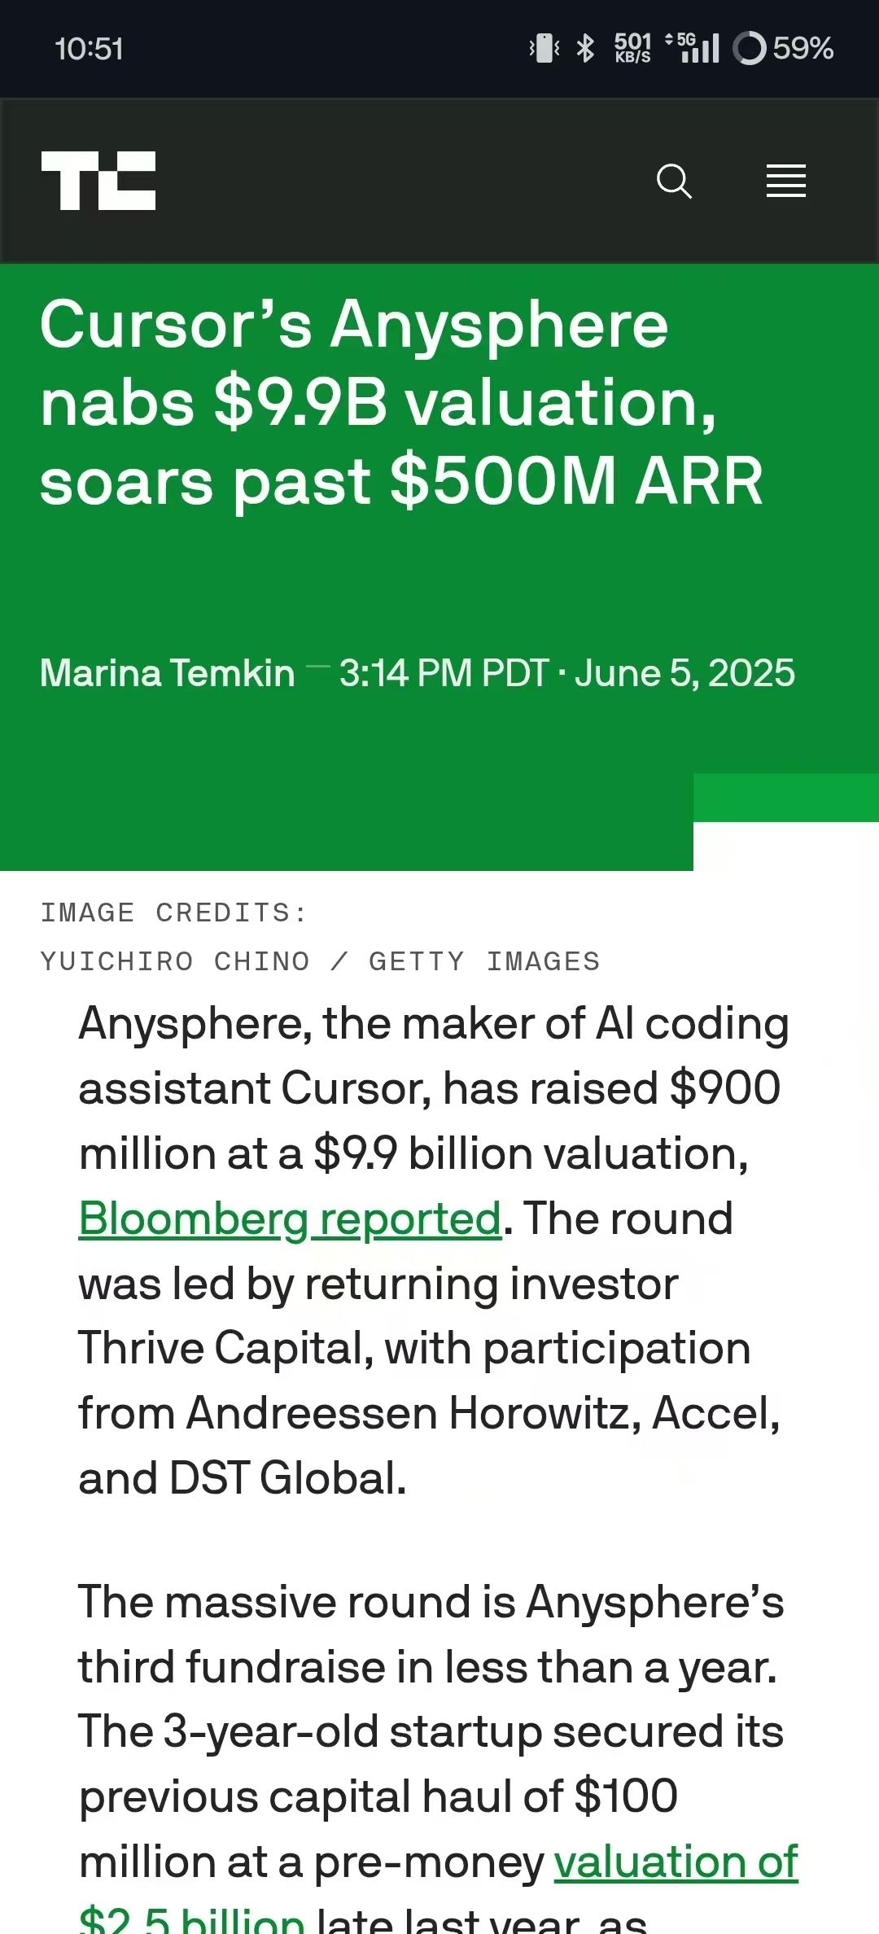The width and height of the screenshot is (879, 1934).
Task: Tap the battery ring indicator icon
Action: coord(750,48)
